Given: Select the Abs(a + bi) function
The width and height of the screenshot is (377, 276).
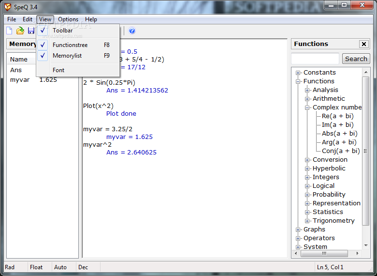Looking at the screenshot, I should (x=339, y=134).
